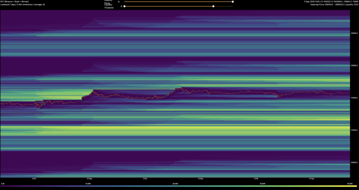Viewport: 359px width, 190px height.
Task: Click the 'Lookback: 7 days | 5 Min timeframe' text
Action: [x=15, y=5]
